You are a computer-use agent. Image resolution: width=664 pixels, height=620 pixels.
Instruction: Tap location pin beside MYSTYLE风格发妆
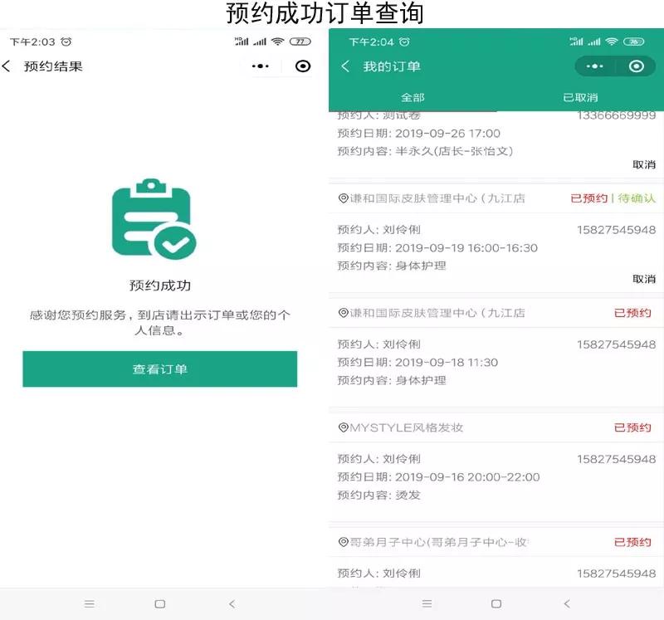point(343,427)
